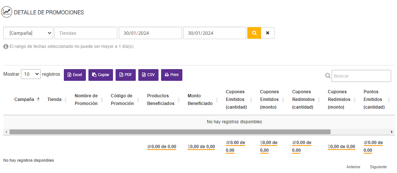Viewport: 397px width, 173px height.
Task: Click the chart icon beside Detalle de Promociones
Action: [7, 12]
